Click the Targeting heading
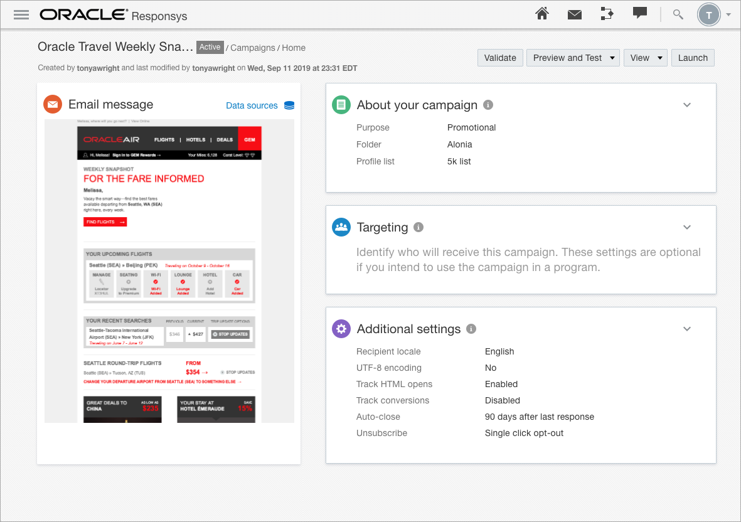The width and height of the screenshot is (741, 522). pyautogui.click(x=382, y=227)
